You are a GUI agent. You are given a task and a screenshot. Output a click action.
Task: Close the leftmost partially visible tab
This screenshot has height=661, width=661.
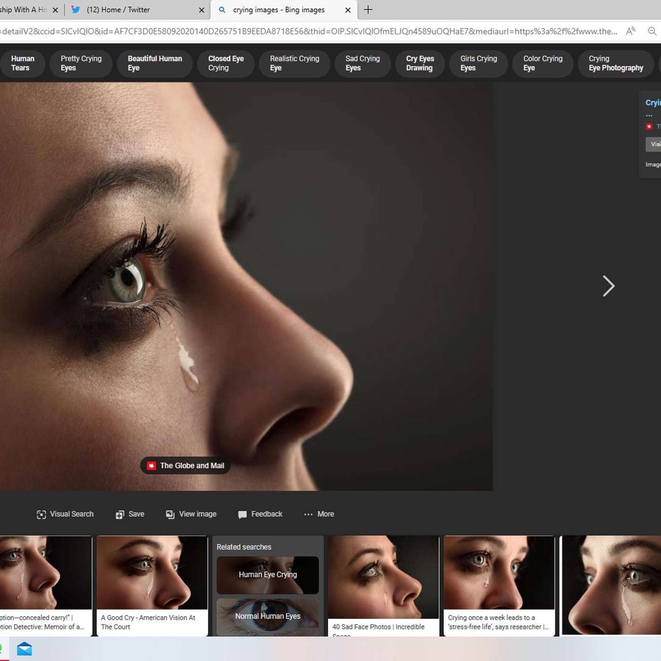[55, 10]
